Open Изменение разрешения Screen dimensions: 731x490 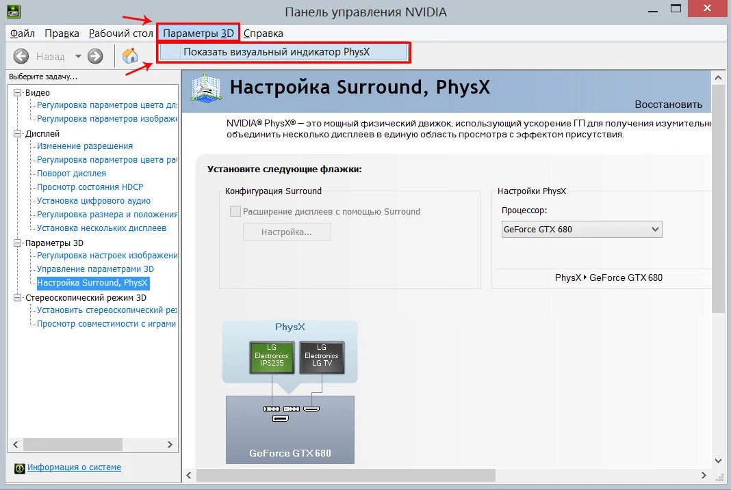tap(85, 146)
